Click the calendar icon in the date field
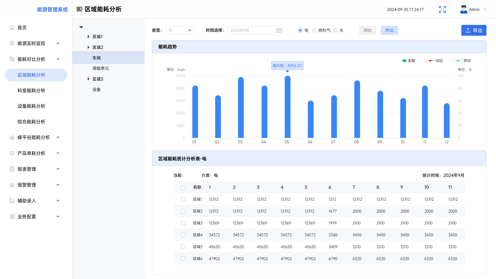496x279 pixels. 279,30
